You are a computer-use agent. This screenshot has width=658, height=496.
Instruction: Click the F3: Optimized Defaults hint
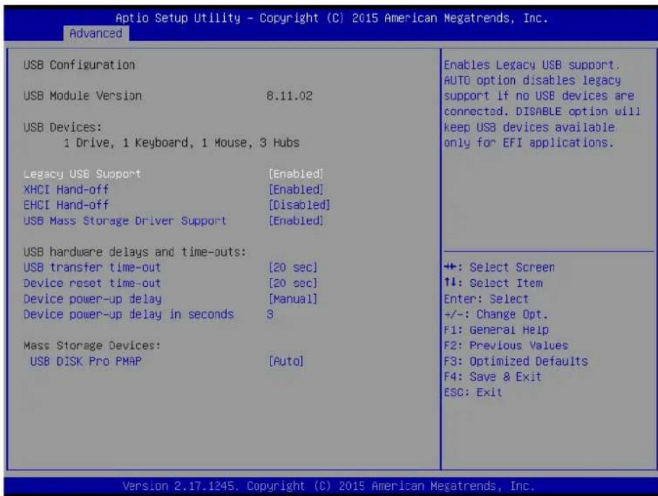pyautogui.click(x=516, y=361)
